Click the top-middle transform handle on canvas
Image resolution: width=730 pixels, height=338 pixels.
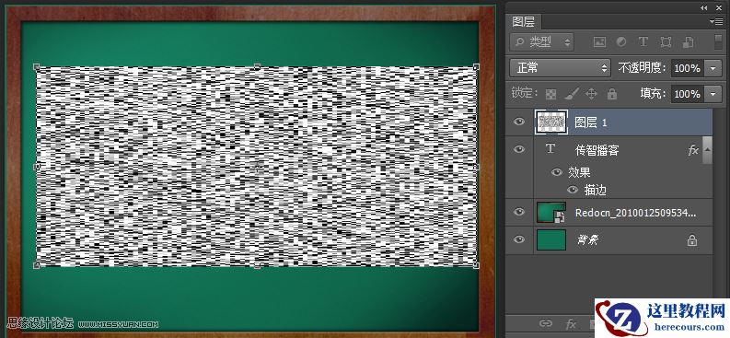click(x=257, y=66)
